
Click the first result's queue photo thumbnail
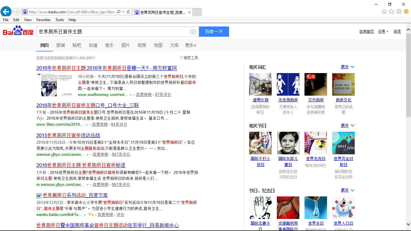[55, 85]
